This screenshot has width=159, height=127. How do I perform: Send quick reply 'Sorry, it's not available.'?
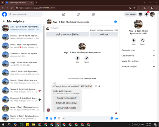point(66,108)
